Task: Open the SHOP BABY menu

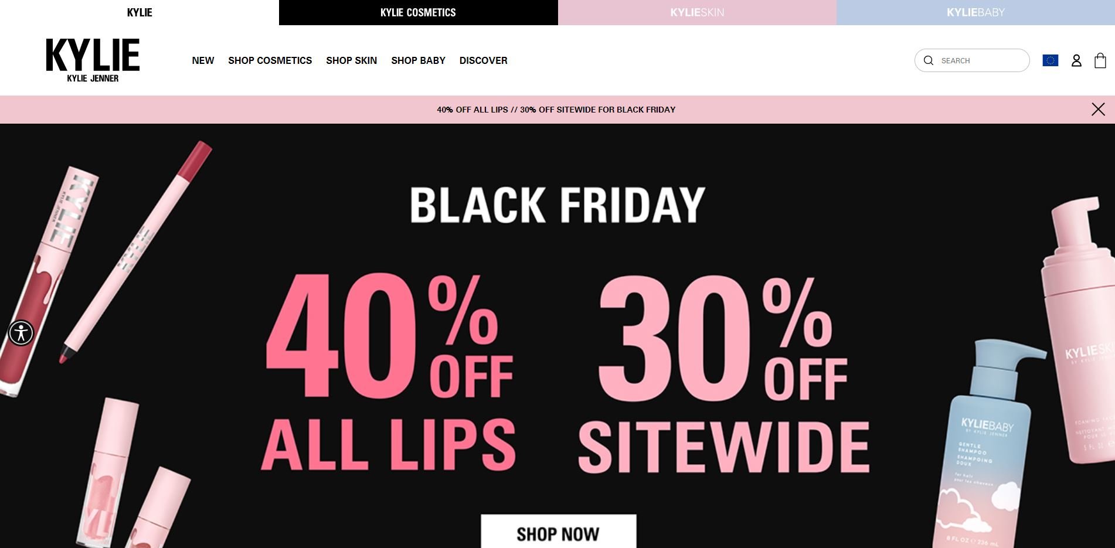Action: coord(418,60)
